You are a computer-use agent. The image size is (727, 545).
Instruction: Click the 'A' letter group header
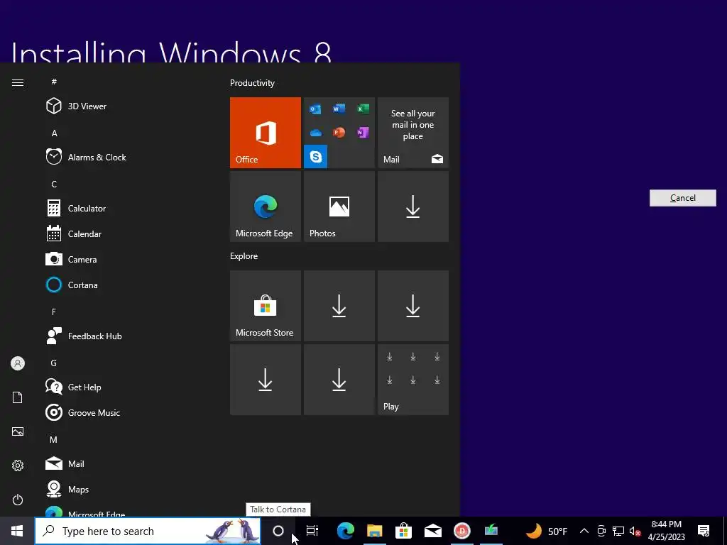coord(54,133)
